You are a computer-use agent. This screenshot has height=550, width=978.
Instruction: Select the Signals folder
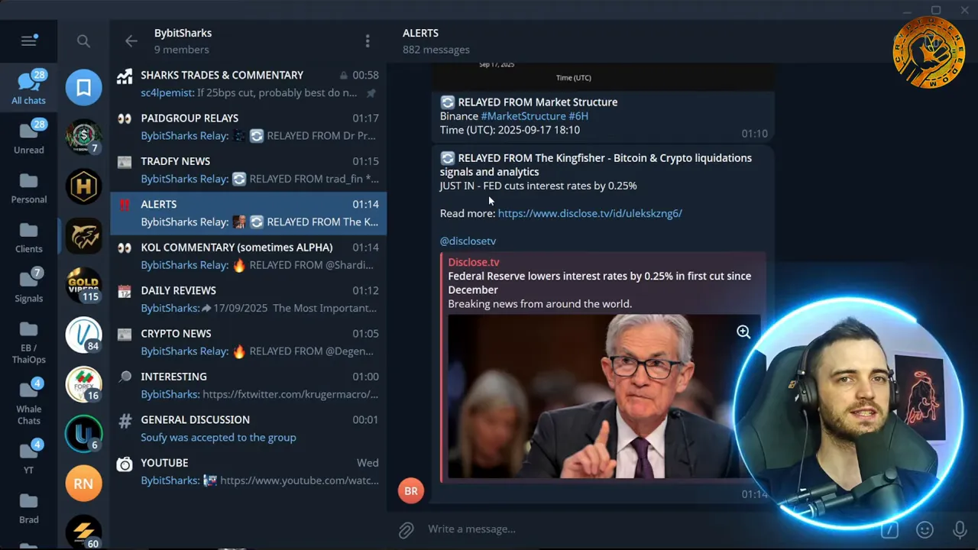click(x=29, y=285)
